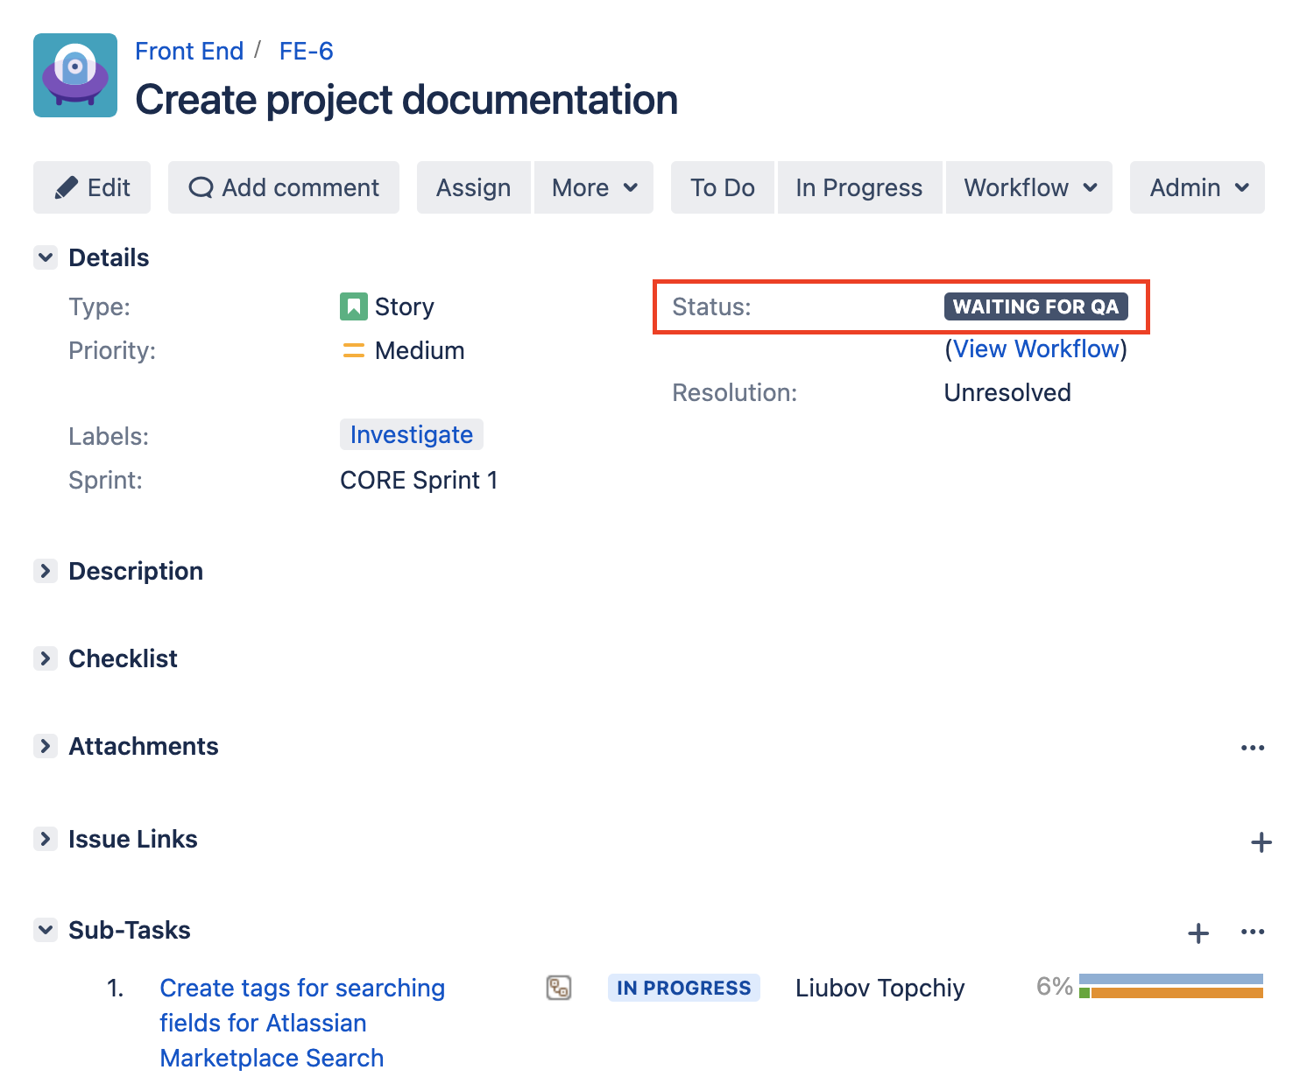Image resolution: width=1314 pixels, height=1084 pixels.
Task: Open the Admin dropdown menu
Action: coord(1197,187)
